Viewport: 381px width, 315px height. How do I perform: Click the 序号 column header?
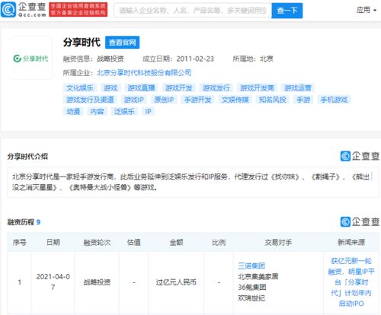click(x=20, y=243)
